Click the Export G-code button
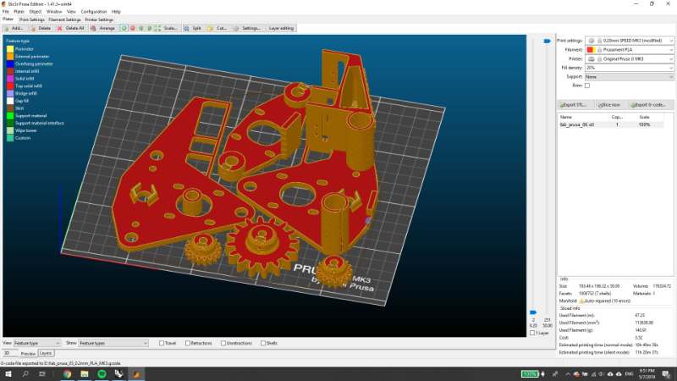The image size is (677, 381). [649, 105]
